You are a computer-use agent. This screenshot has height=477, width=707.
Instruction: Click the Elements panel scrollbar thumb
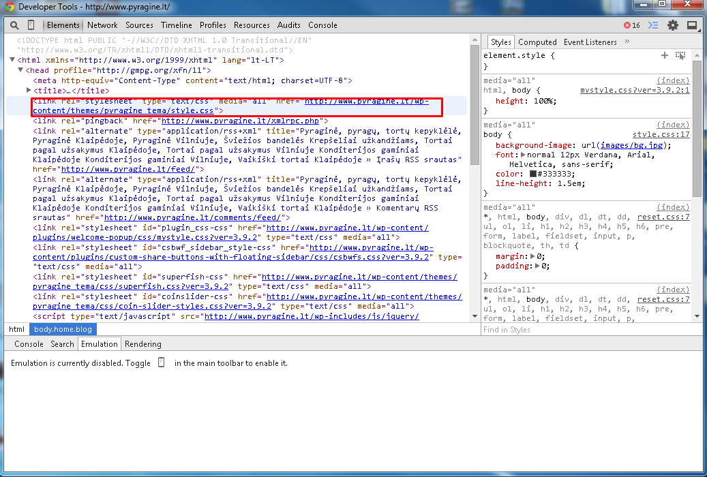click(x=475, y=104)
